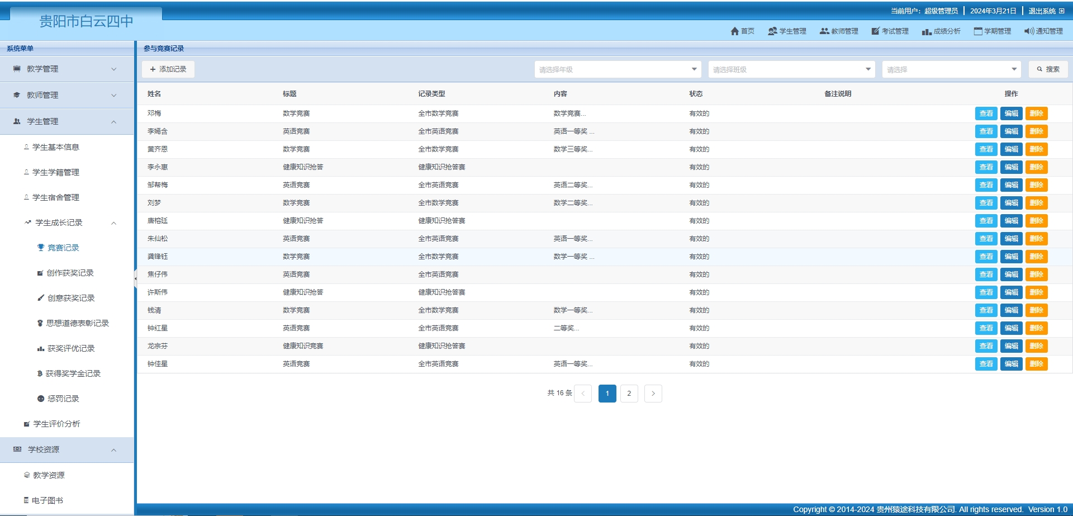This screenshot has width=1073, height=516.
Task: Collapse the 学生管理 sidebar chevron
Action: (x=114, y=122)
